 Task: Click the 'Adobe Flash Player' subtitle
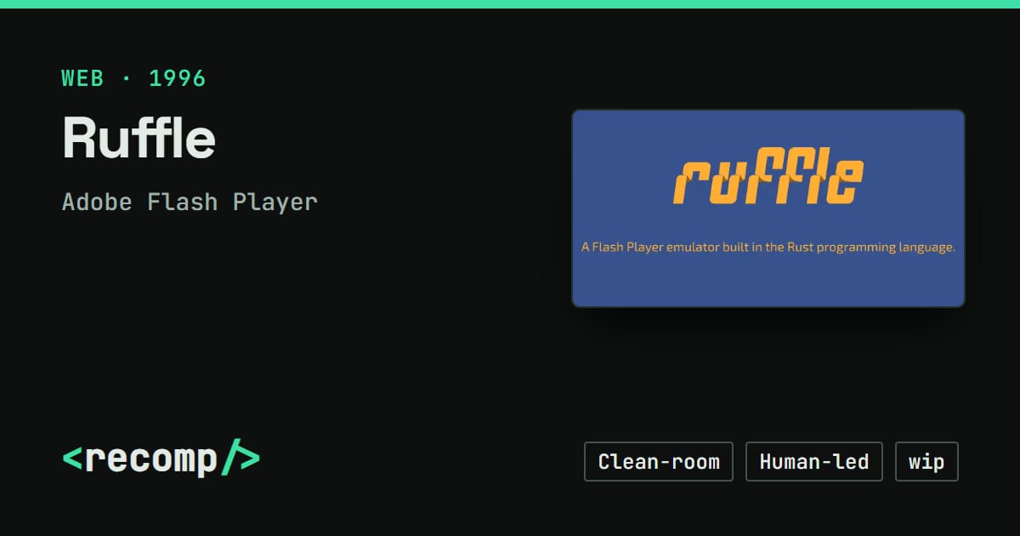190,202
